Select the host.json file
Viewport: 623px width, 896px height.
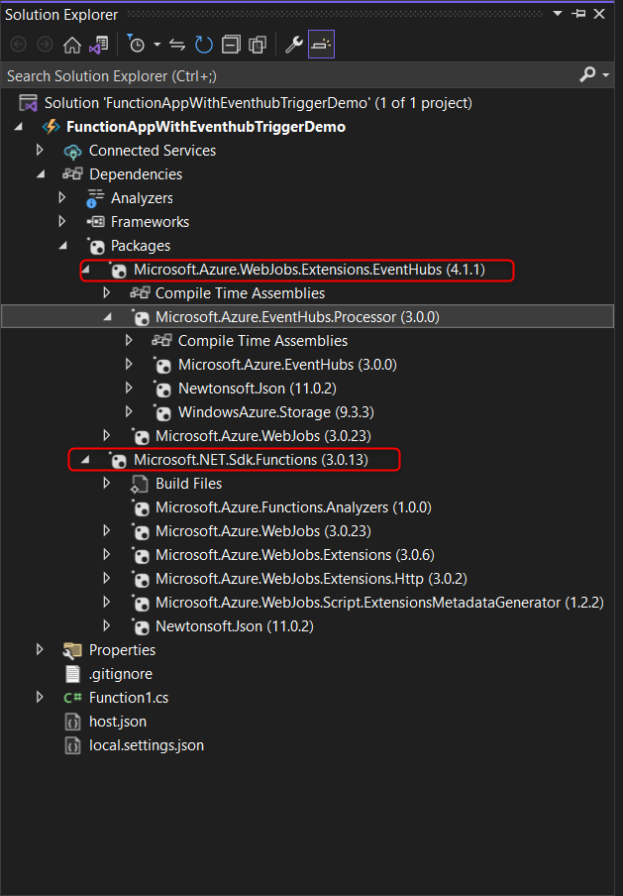click(x=117, y=721)
